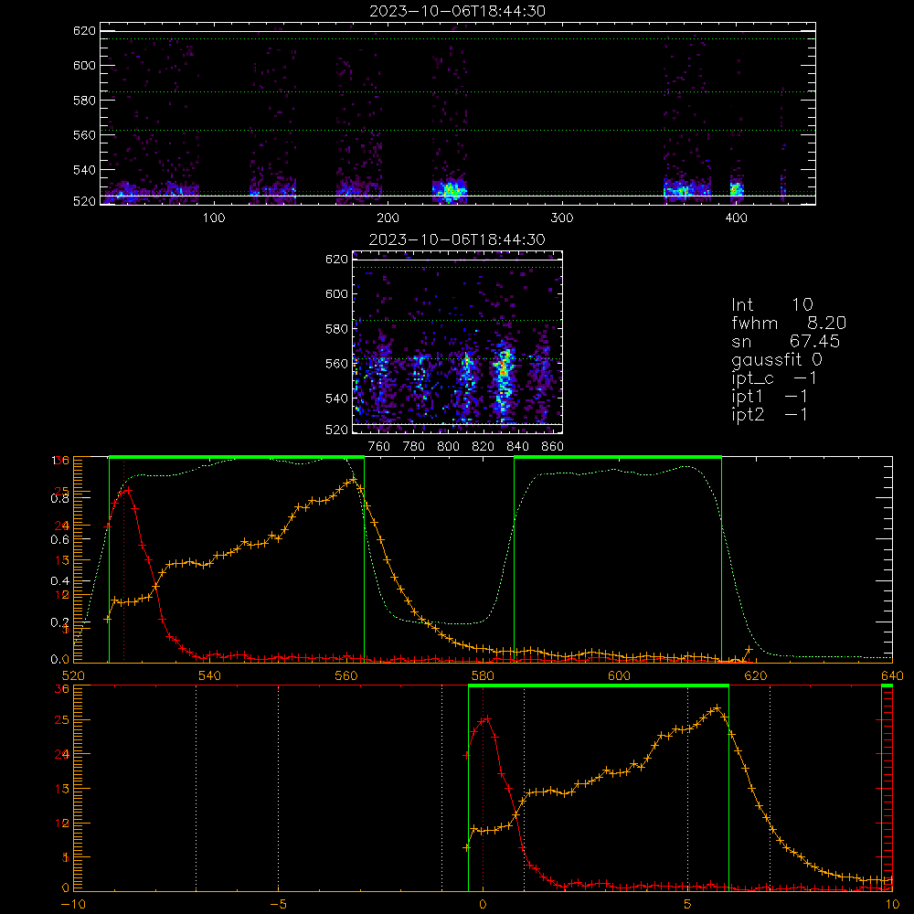Screen dimensions: 914x914
Task: Click the thick green bar spanning 525-562 in profile plot
Action: click(237, 457)
